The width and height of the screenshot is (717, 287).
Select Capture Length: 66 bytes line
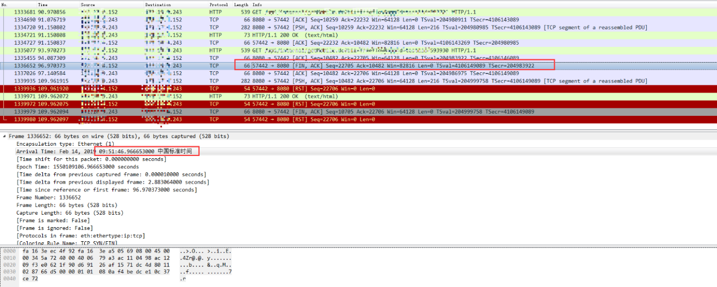70,213
